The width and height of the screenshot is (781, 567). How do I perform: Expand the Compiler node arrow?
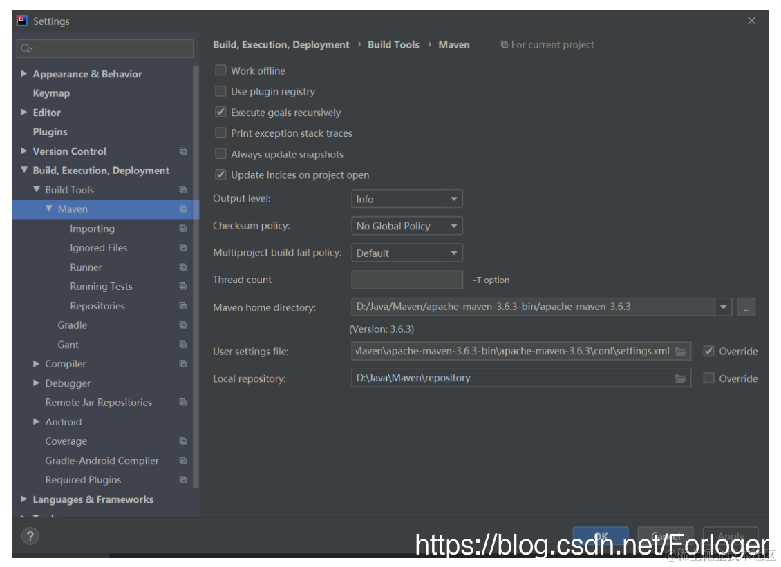[x=36, y=363]
